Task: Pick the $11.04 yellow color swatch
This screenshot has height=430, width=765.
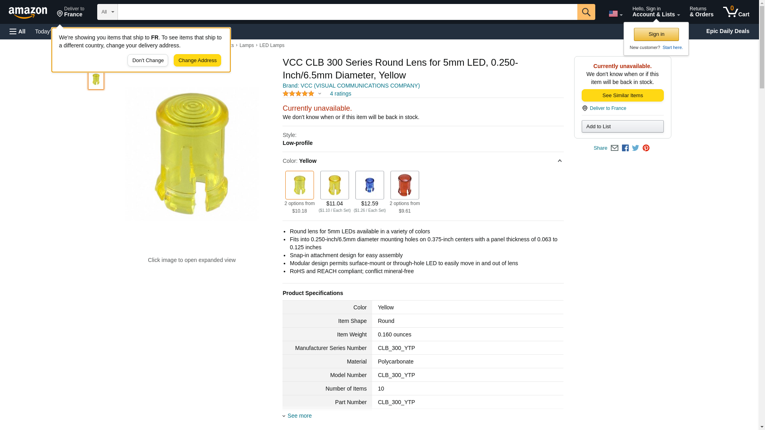Action: [334, 185]
